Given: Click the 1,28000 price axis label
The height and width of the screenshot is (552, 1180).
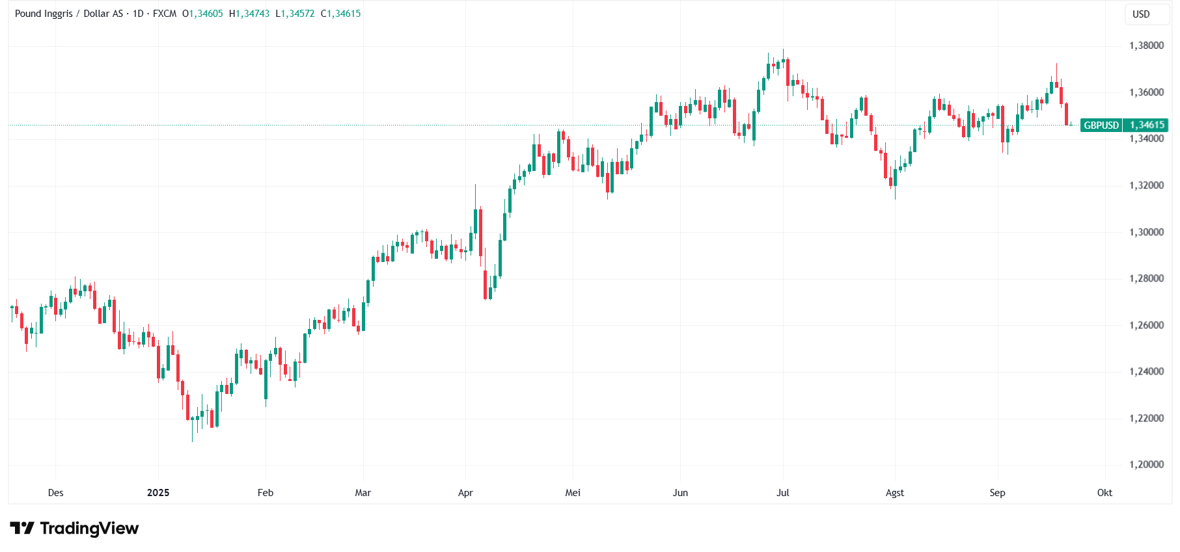Looking at the screenshot, I should (x=1147, y=278).
